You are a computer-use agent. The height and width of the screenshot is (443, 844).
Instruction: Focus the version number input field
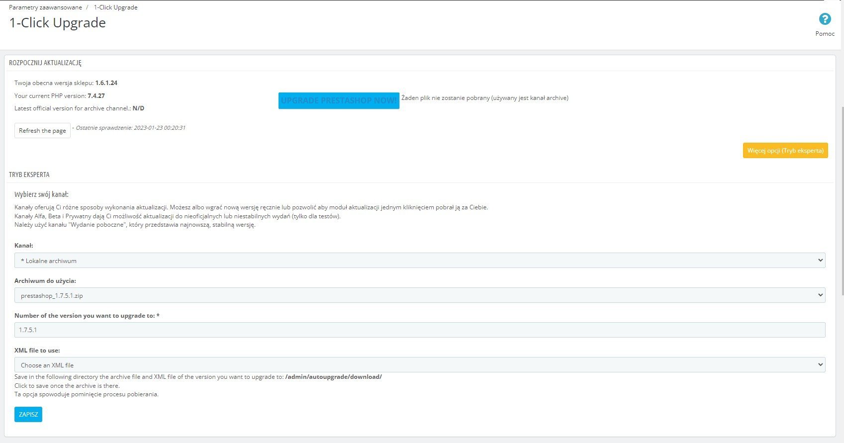pyautogui.click(x=420, y=330)
